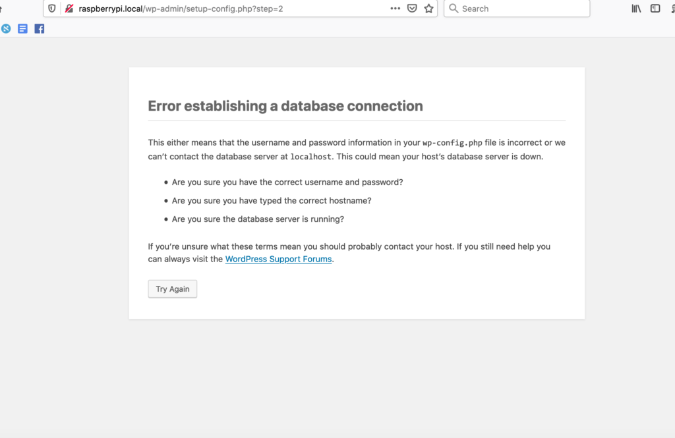The height and width of the screenshot is (438, 675).
Task: Save page to Pocket icon
Action: click(412, 9)
